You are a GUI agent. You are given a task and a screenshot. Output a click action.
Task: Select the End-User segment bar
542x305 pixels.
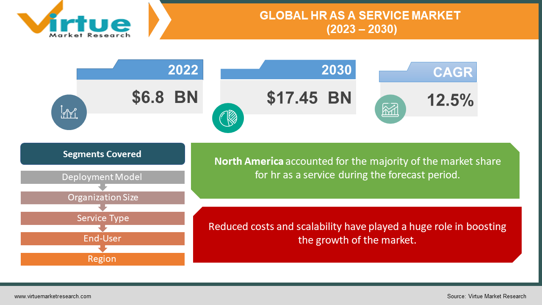coord(102,238)
